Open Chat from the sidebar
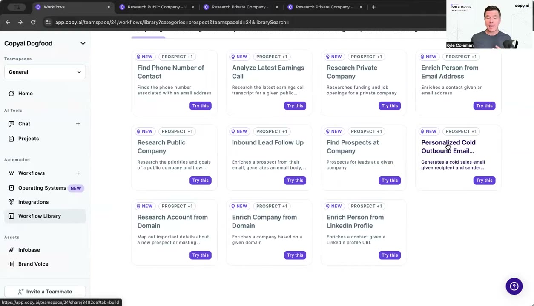 pyautogui.click(x=24, y=124)
